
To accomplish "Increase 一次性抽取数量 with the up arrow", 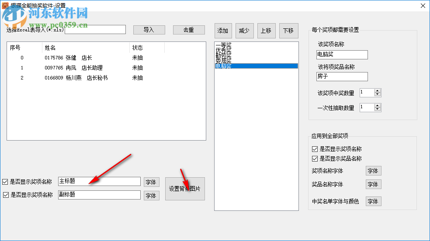I will (378, 106).
